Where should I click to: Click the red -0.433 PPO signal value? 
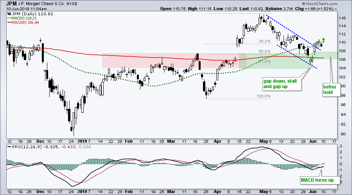(68, 147)
